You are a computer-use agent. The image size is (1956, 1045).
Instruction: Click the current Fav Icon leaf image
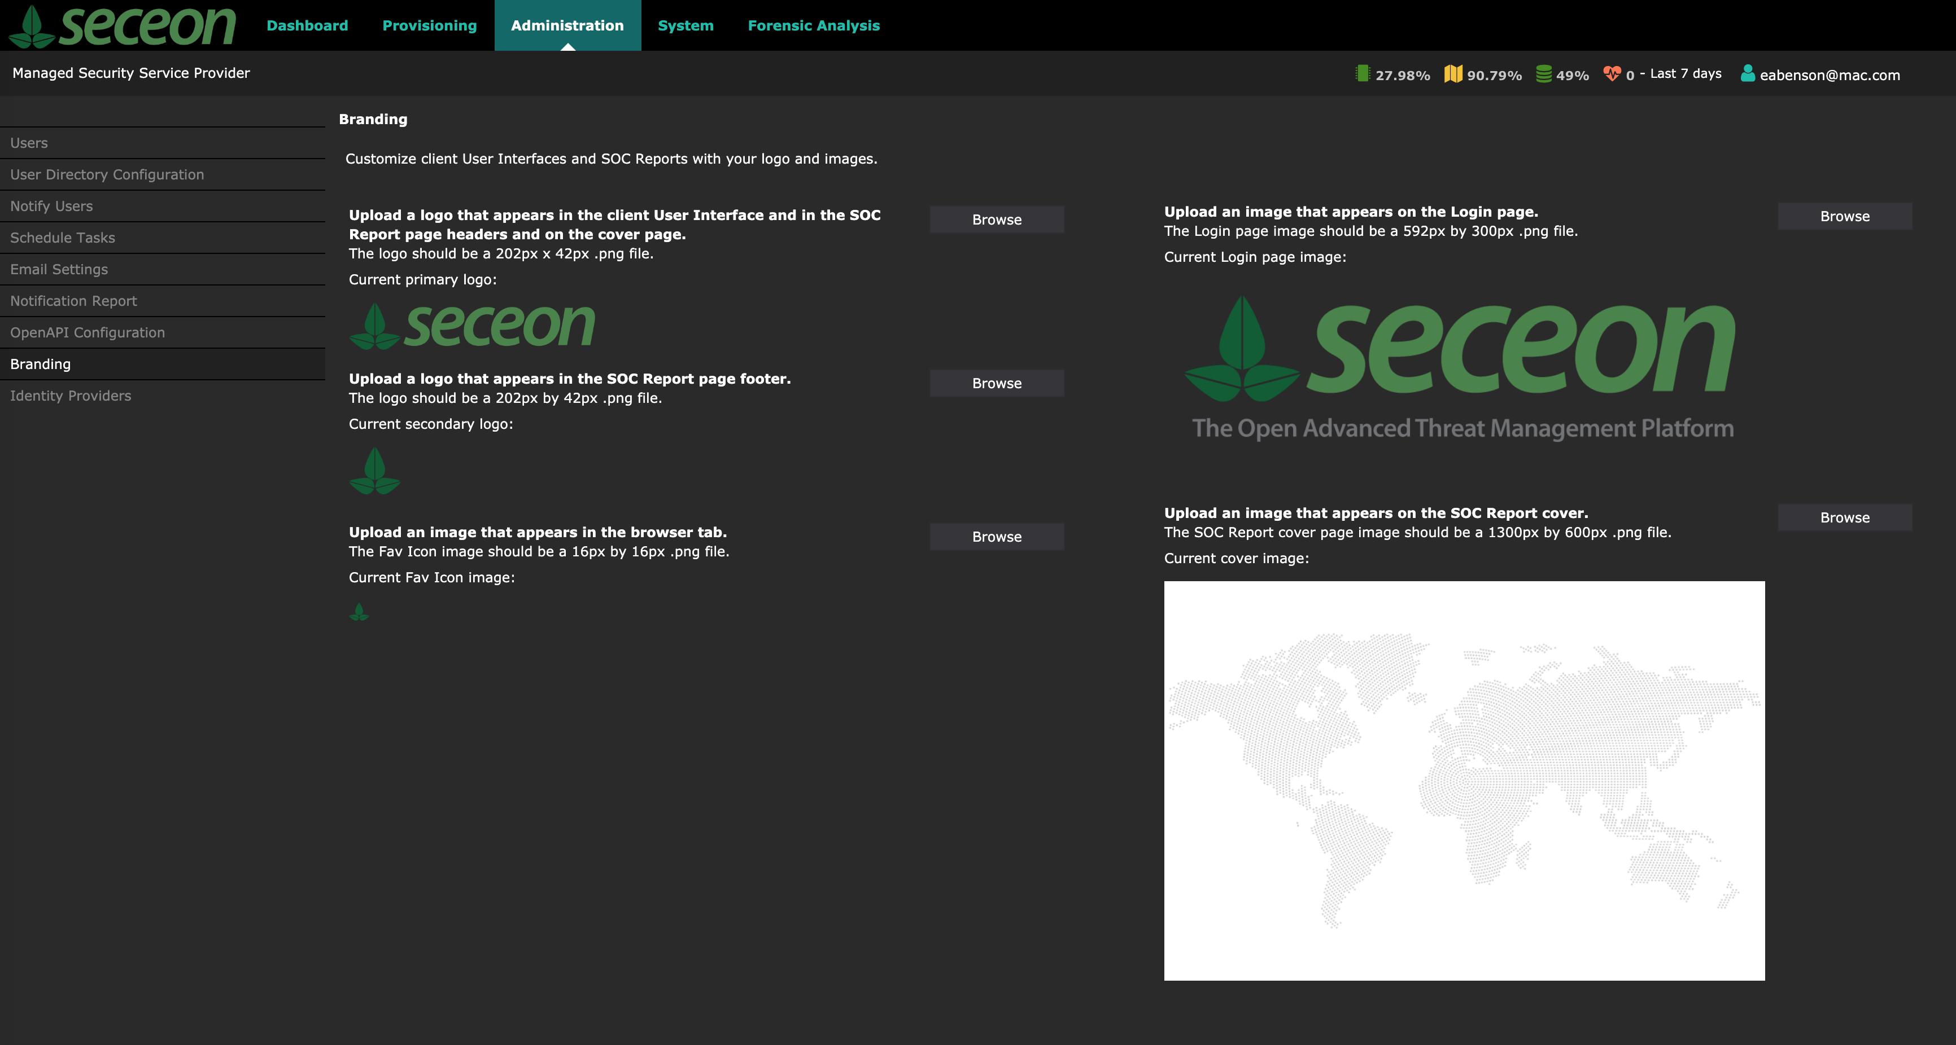point(359,612)
